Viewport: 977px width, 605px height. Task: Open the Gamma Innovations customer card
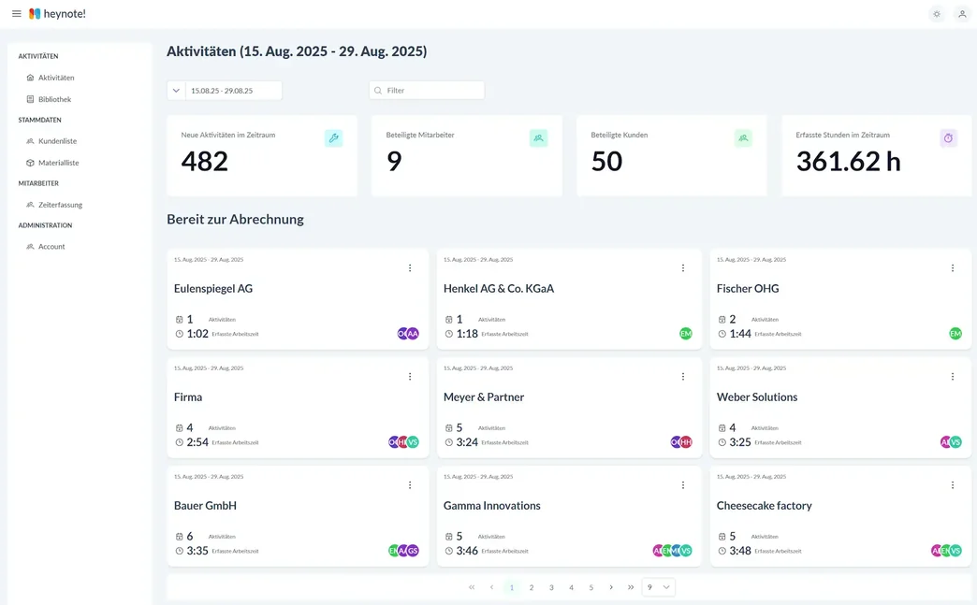[491, 505]
